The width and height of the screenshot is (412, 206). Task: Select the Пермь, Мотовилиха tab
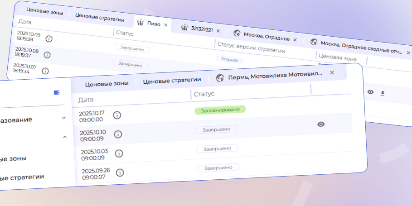point(275,76)
